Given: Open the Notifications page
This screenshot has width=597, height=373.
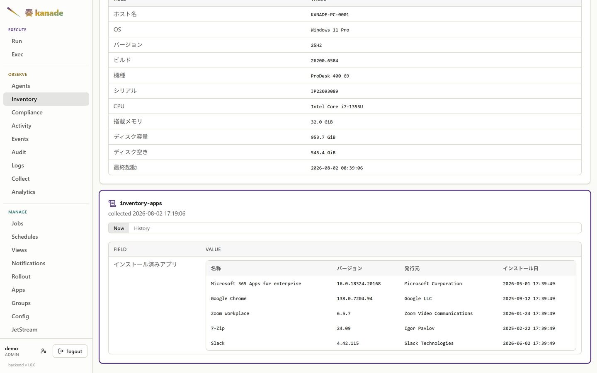Looking at the screenshot, I should 46,263.
